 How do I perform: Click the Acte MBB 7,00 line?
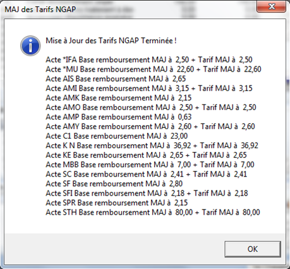pos(150,165)
